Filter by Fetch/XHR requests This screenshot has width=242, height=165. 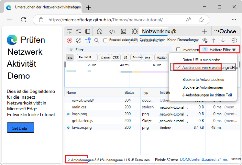(87, 57)
